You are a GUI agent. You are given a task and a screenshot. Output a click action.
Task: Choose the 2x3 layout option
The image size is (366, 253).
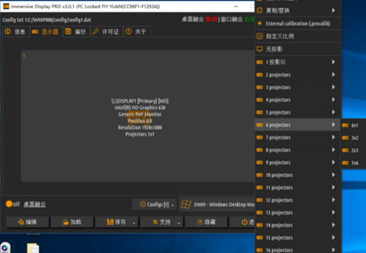354,150
